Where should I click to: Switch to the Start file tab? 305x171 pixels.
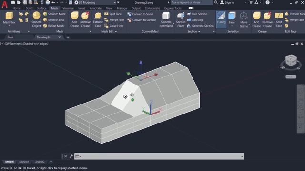coord(10,37)
